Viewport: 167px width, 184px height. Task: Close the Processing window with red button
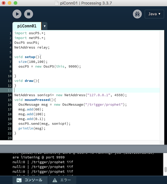4,3
